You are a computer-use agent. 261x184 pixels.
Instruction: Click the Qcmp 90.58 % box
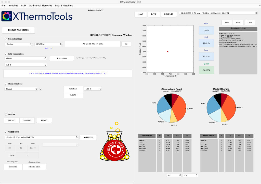pyautogui.click(x=206, y=56)
